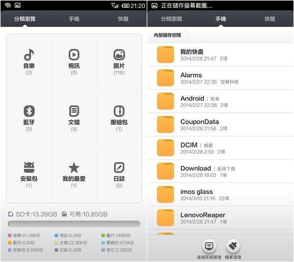Tap the 正在儲存螢幕截圖 notification text

tap(187, 5)
